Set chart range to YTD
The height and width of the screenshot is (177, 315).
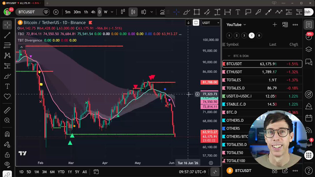click(x=61, y=172)
